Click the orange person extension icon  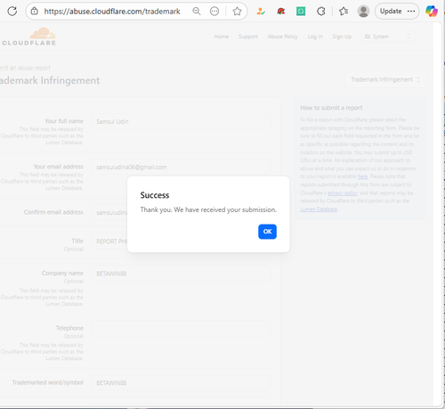pos(261,12)
